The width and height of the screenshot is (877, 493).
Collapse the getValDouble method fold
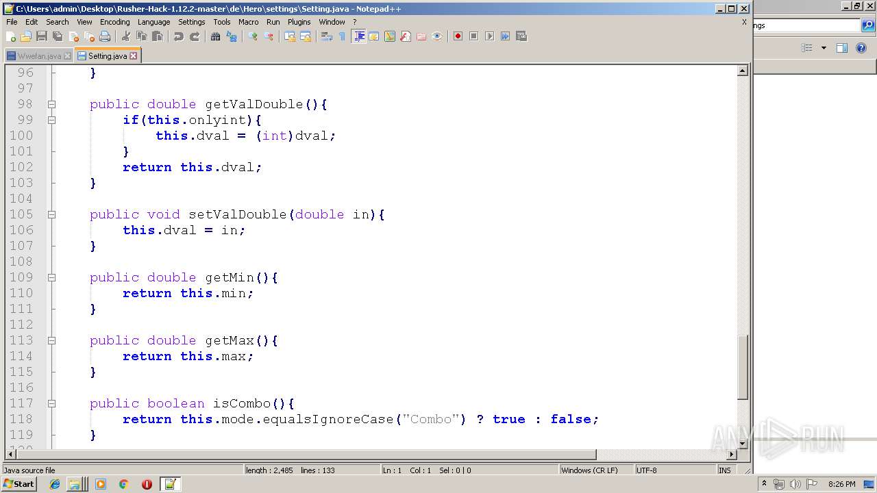[51, 105]
